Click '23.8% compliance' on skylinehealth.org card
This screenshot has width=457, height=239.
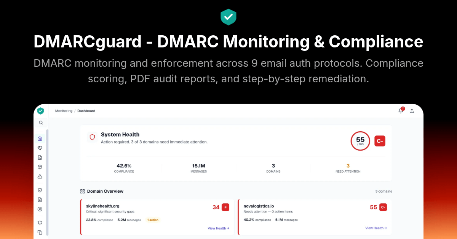point(99,220)
